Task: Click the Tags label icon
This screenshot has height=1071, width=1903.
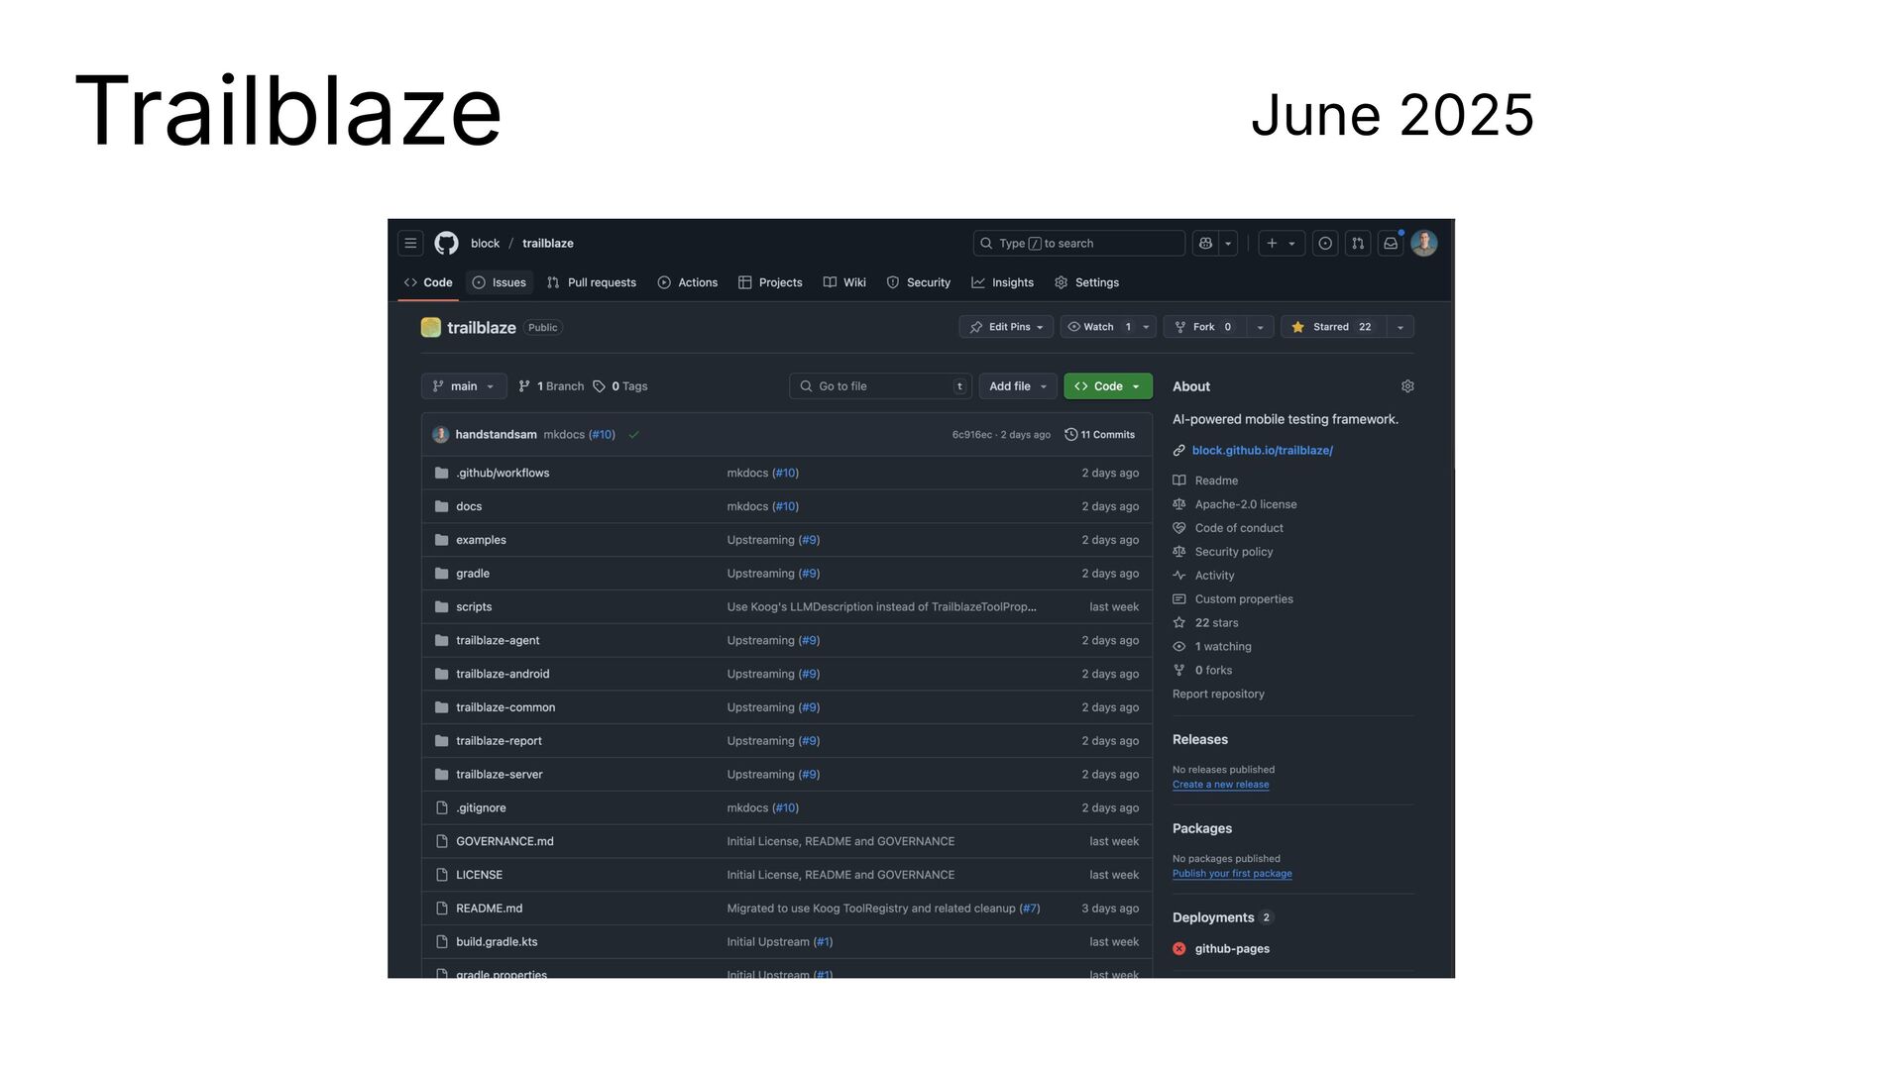Action: (x=599, y=386)
